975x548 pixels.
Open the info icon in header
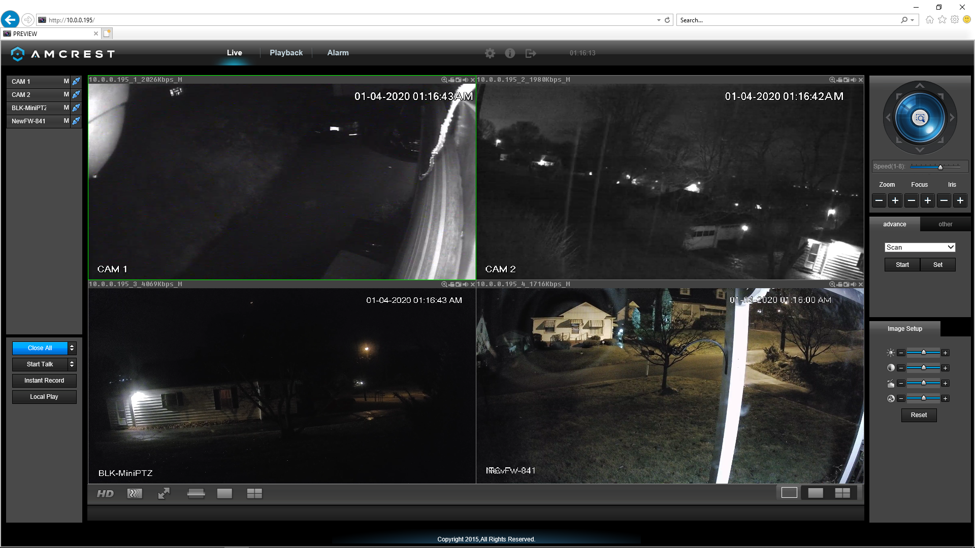click(x=510, y=53)
